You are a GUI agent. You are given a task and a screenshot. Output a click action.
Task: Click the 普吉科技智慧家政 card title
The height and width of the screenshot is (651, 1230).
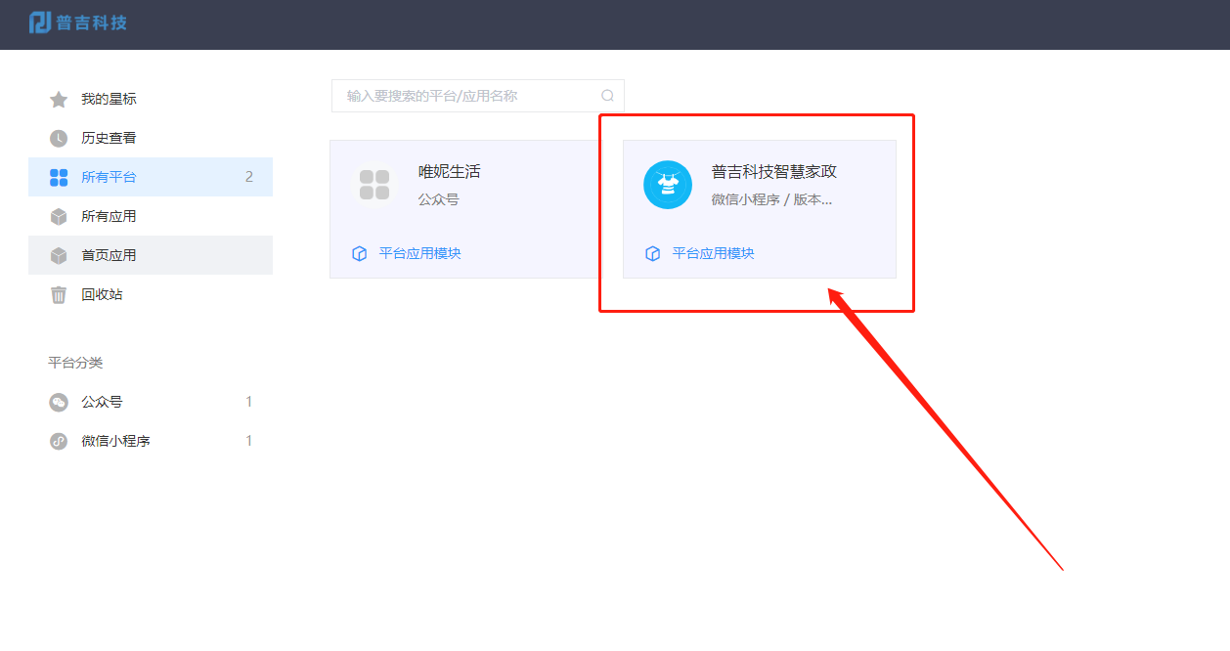click(x=774, y=171)
